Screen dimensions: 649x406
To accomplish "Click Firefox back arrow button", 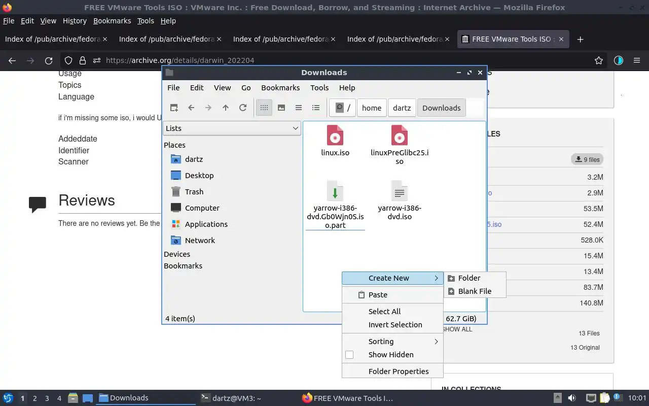I will 12,60.
